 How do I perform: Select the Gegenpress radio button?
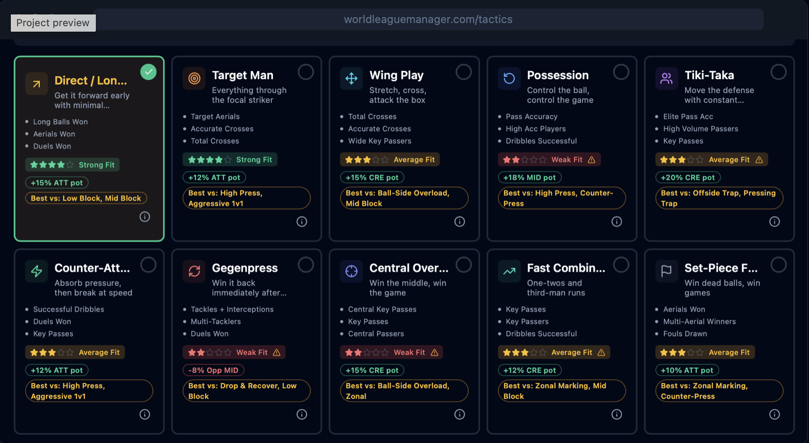(306, 265)
